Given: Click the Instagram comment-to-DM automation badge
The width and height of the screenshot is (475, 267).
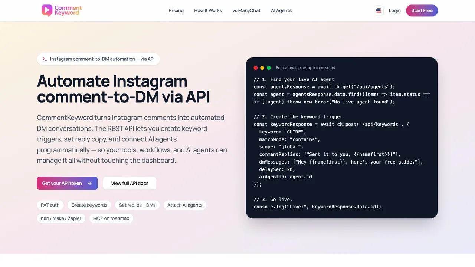Looking at the screenshot, I should (98, 59).
